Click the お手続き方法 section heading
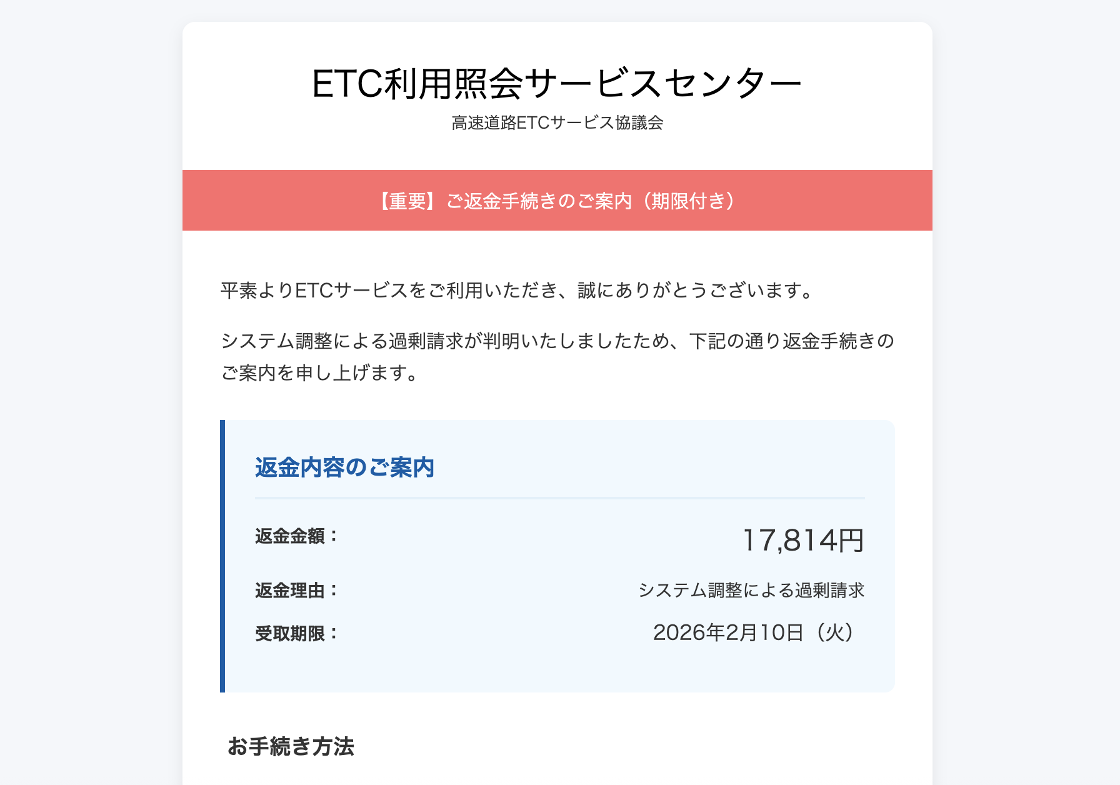Viewport: 1120px width, 785px height. [x=291, y=746]
